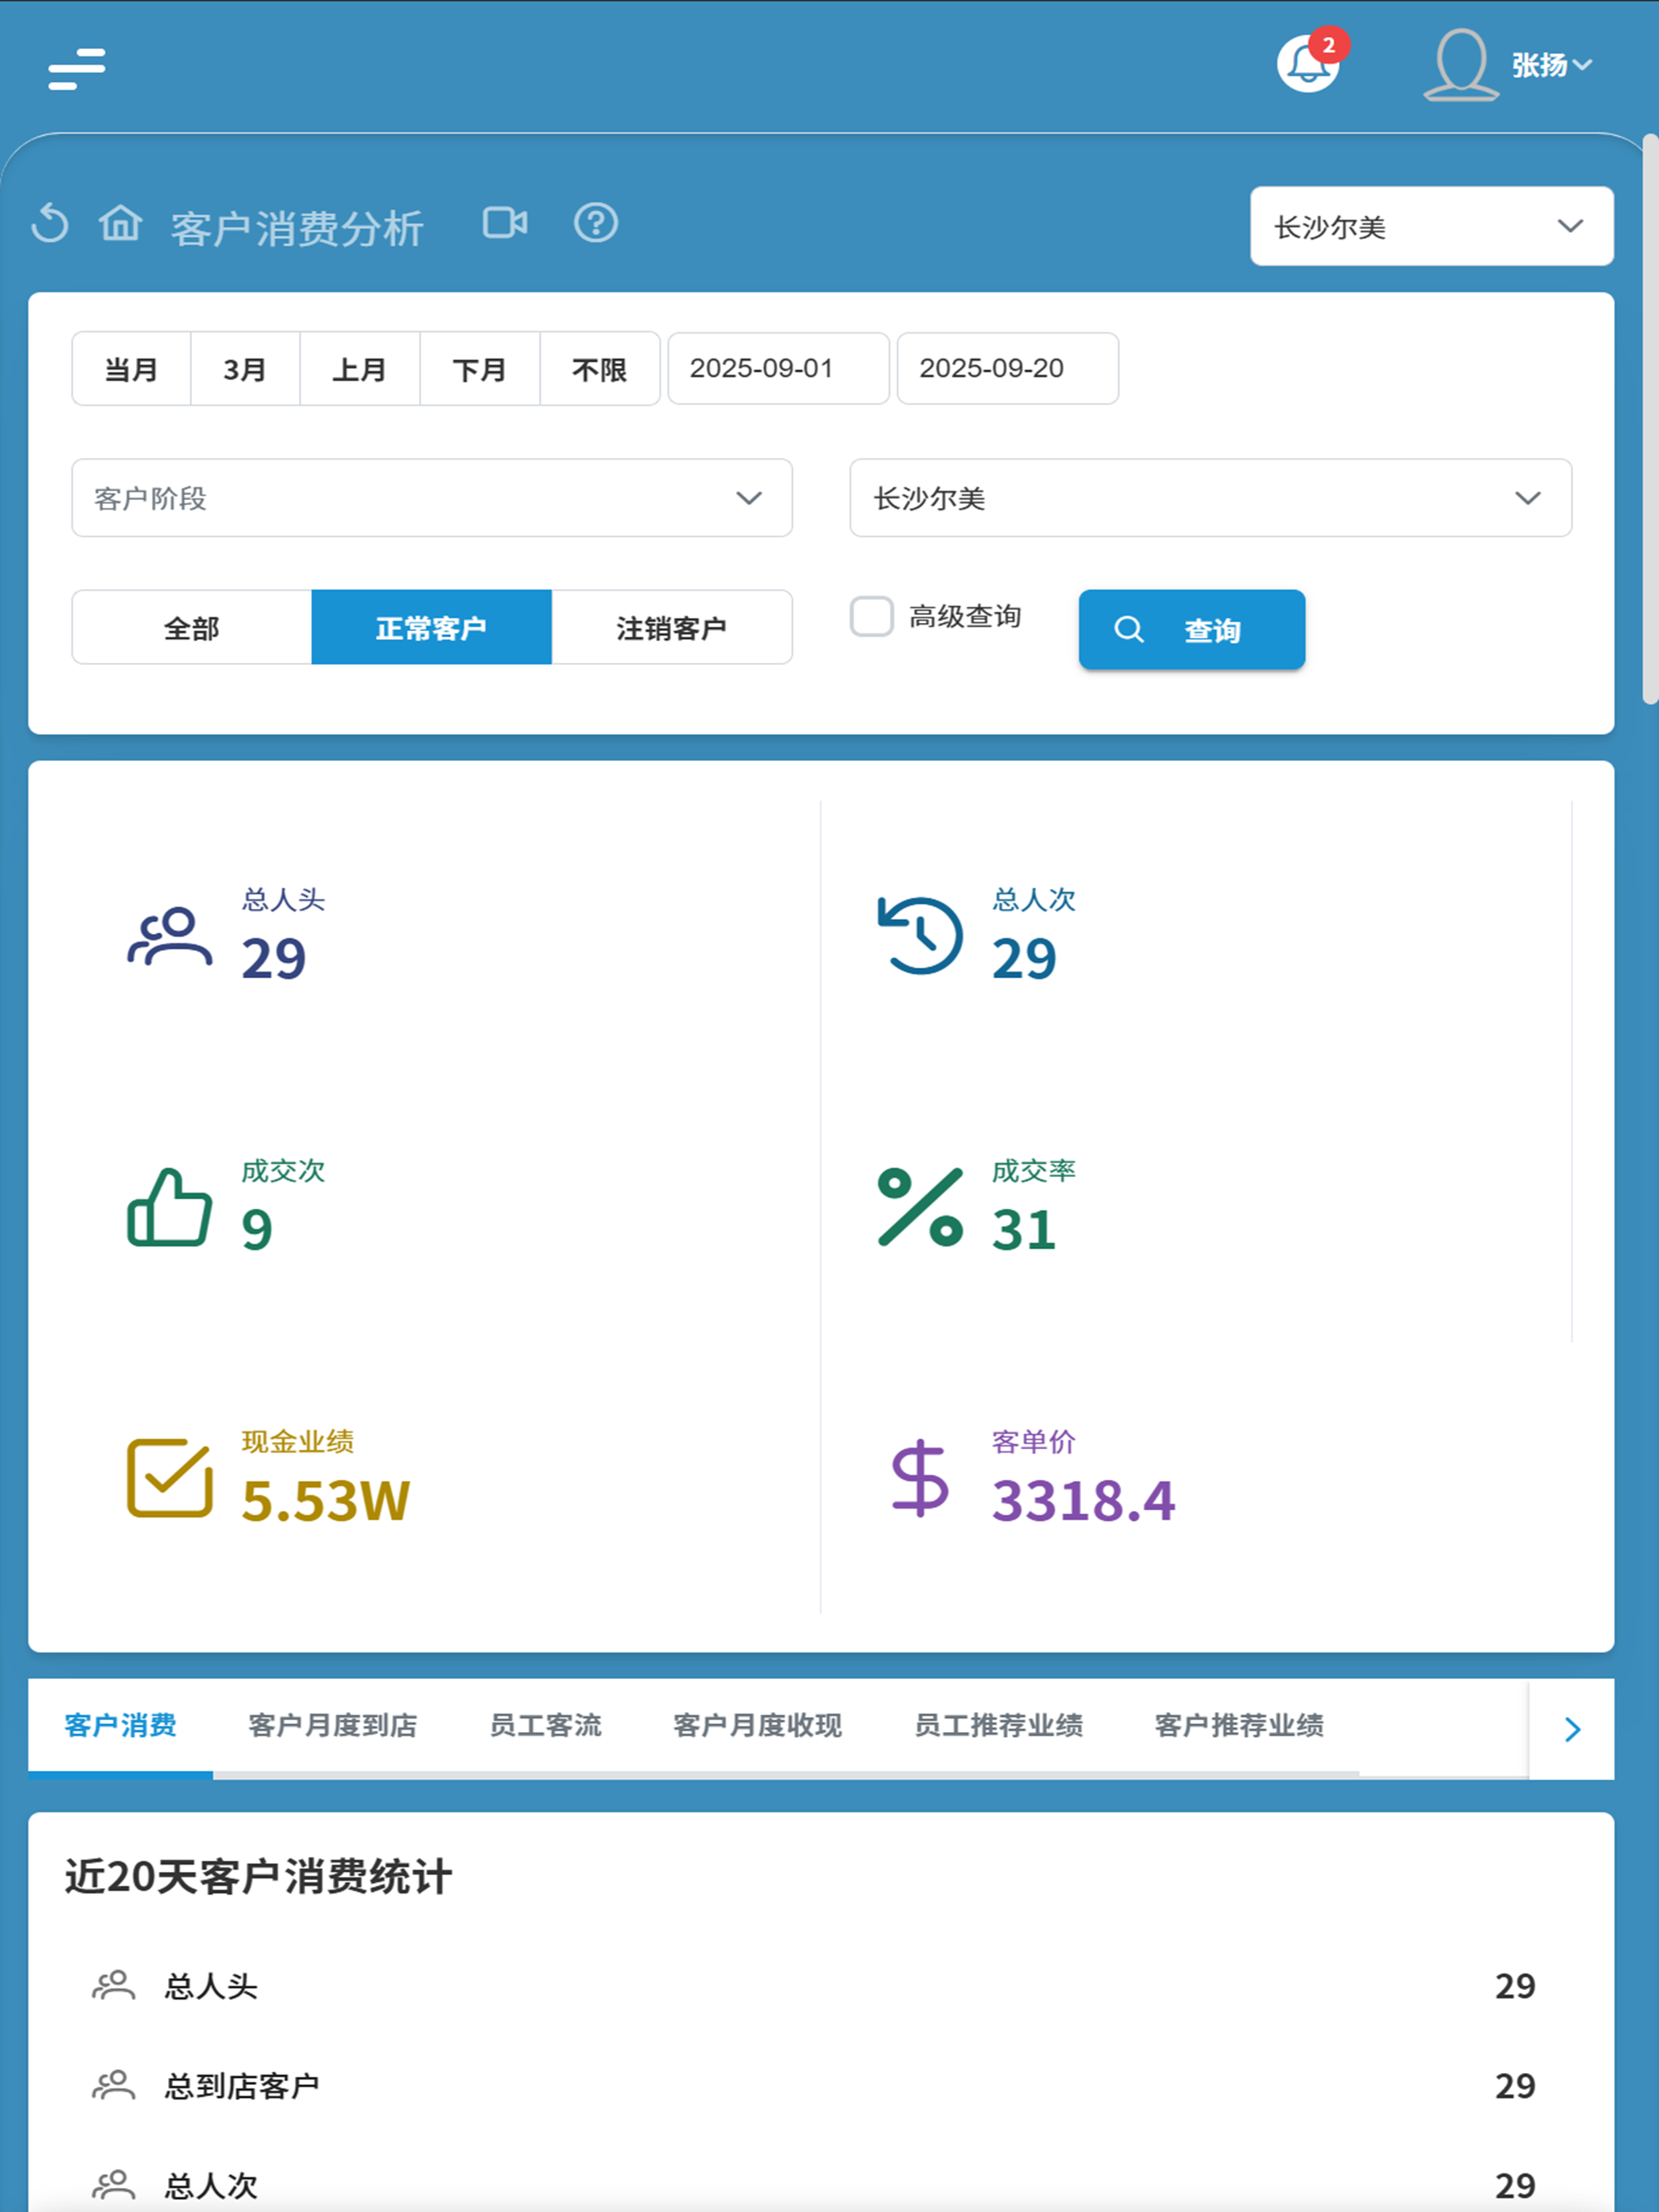Screen dimensions: 1659x2212
Task: Click 近20天客户消费统计 heading
Action: click(259, 1877)
